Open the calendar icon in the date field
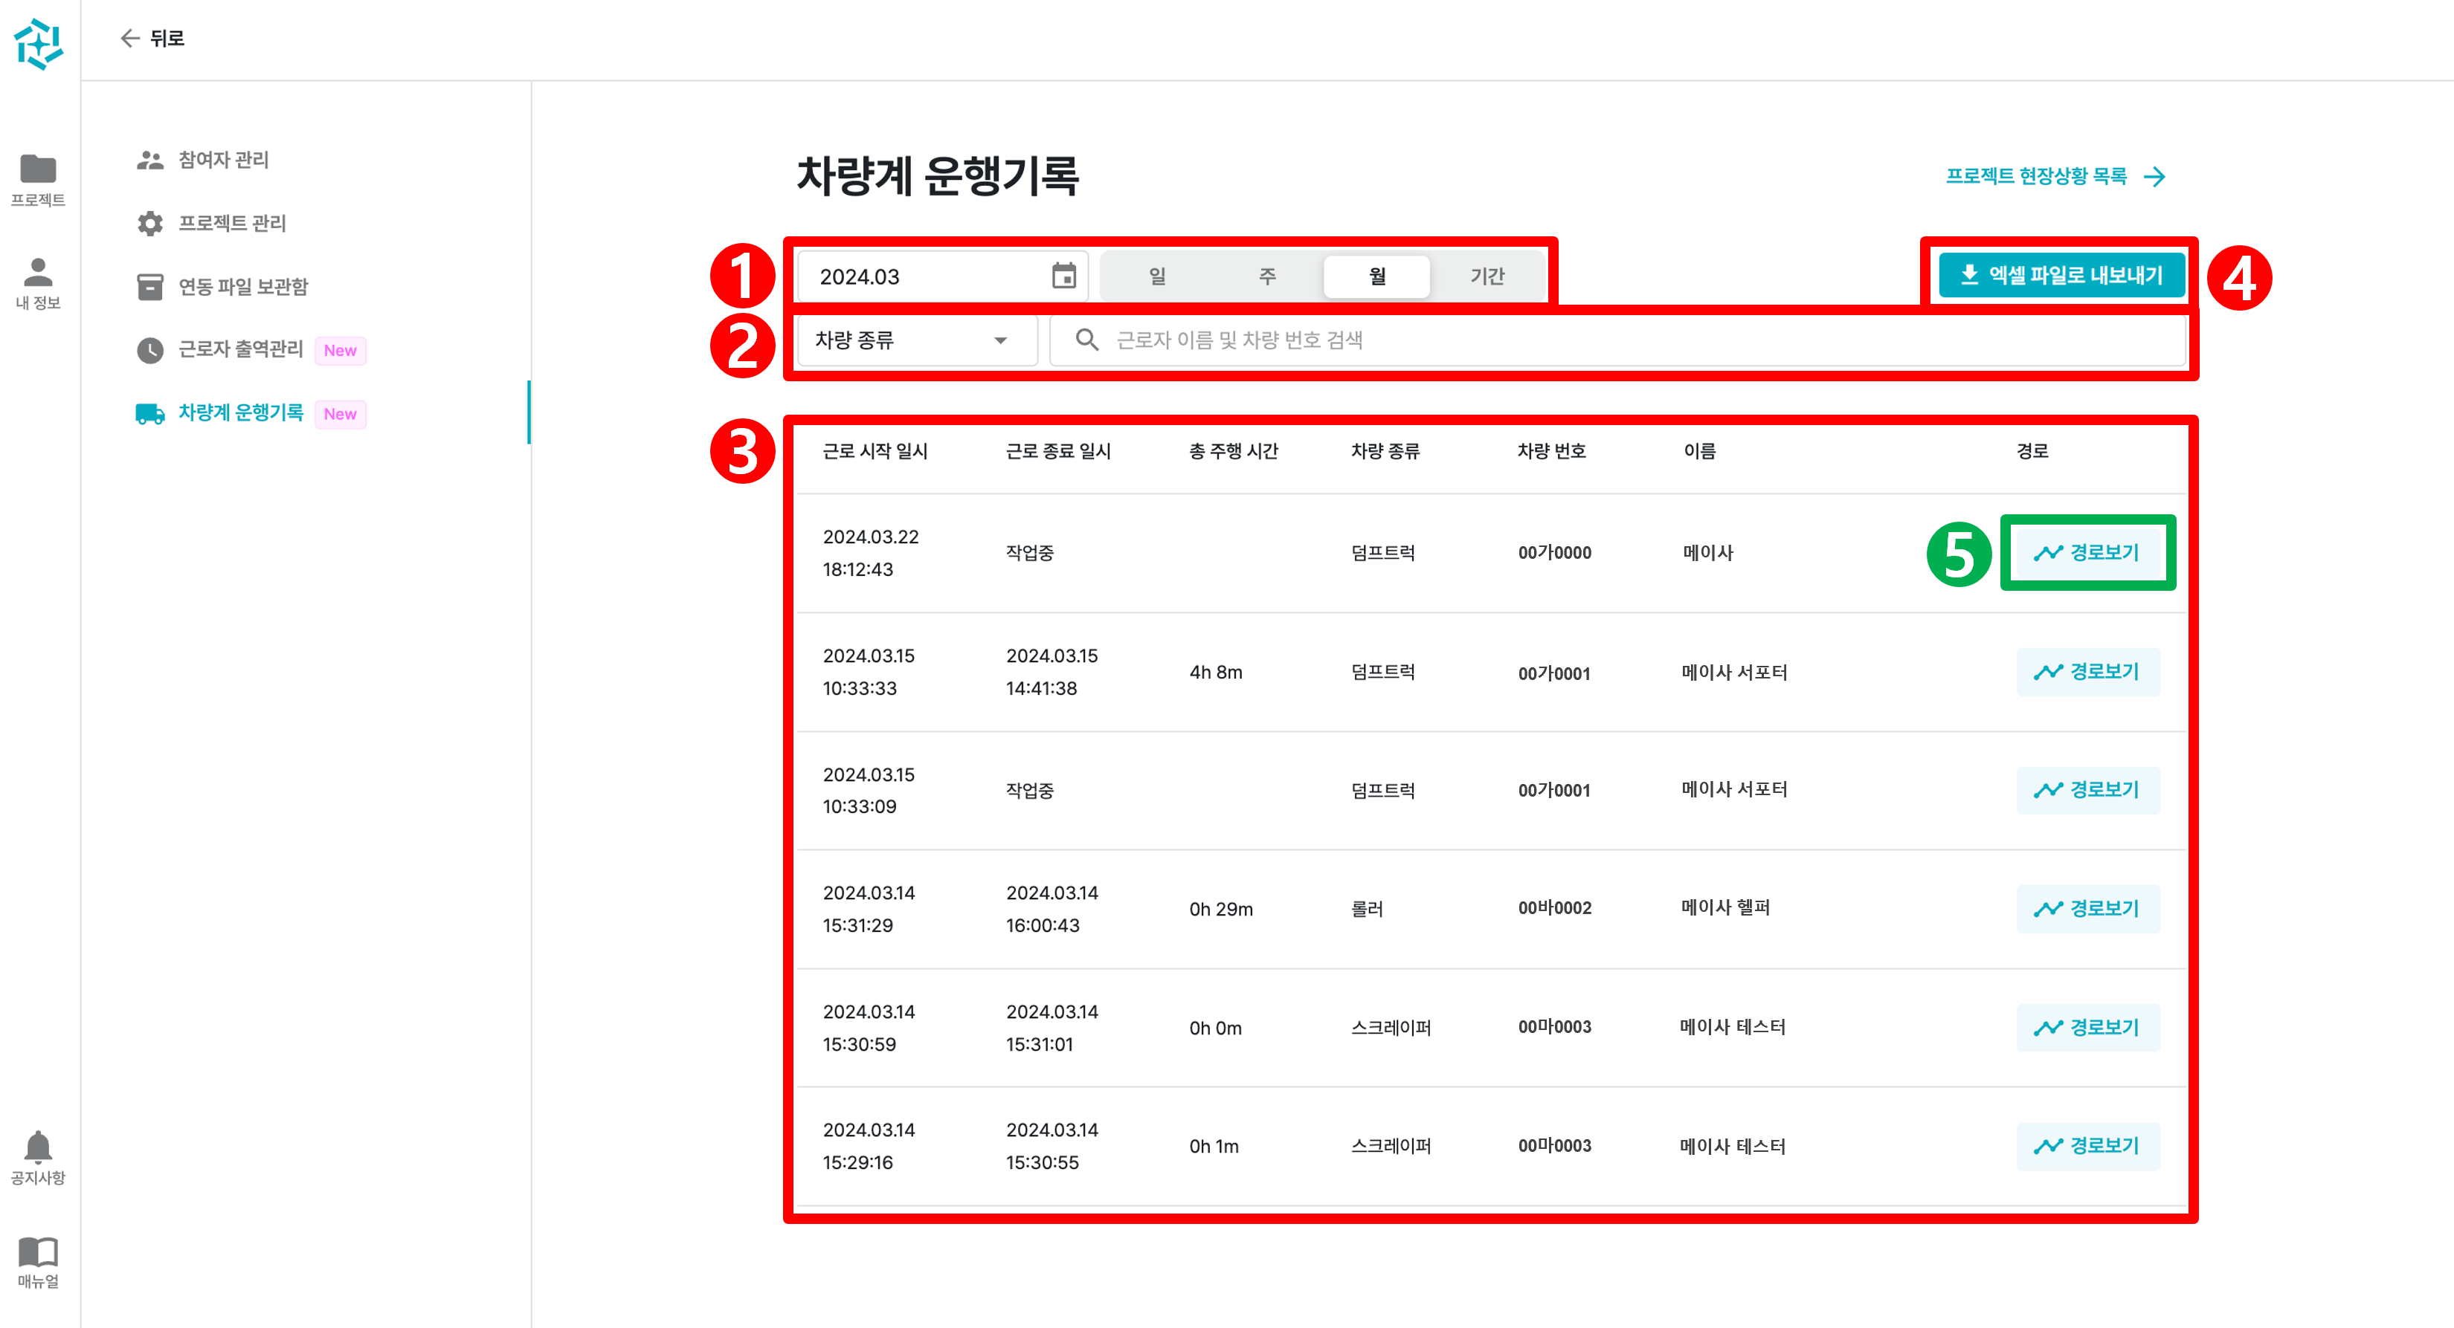The width and height of the screenshot is (2454, 1328). pos(1065,276)
